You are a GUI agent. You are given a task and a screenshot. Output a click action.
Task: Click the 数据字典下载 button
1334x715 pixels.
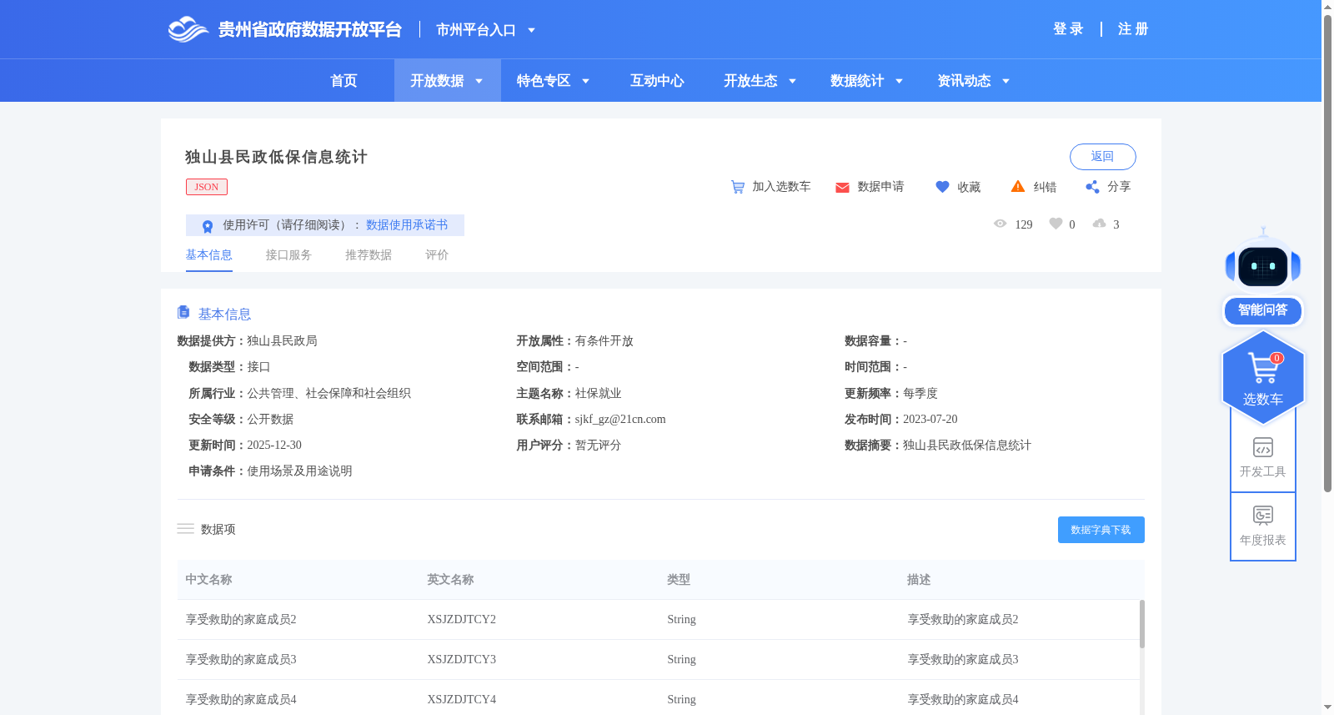point(1101,530)
